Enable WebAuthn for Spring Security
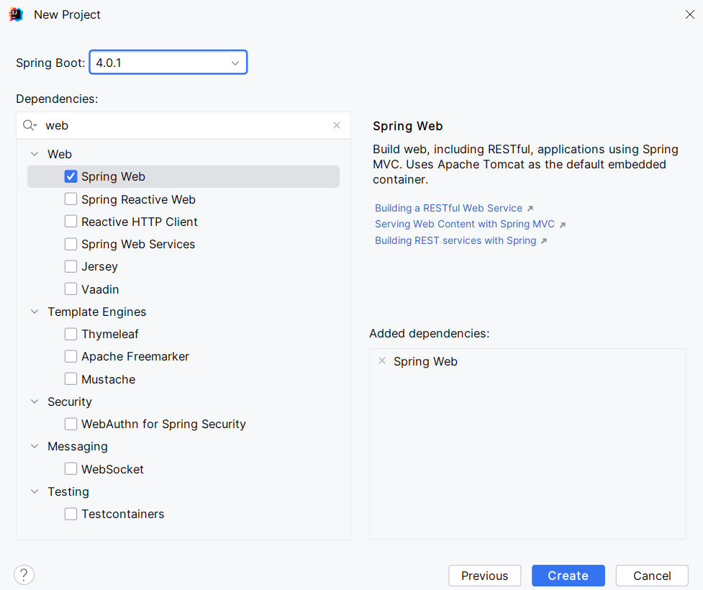703x590 pixels. (x=71, y=424)
